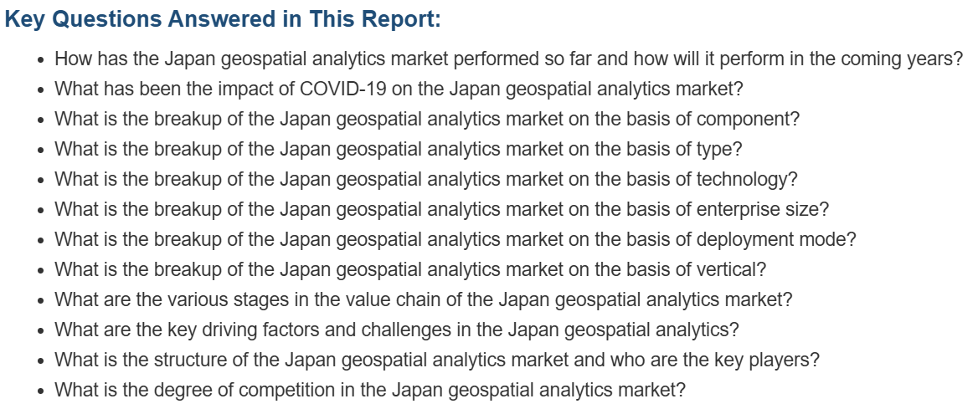The height and width of the screenshot is (409, 978).
Task: Click the question about market performance so far
Action: click(x=509, y=59)
